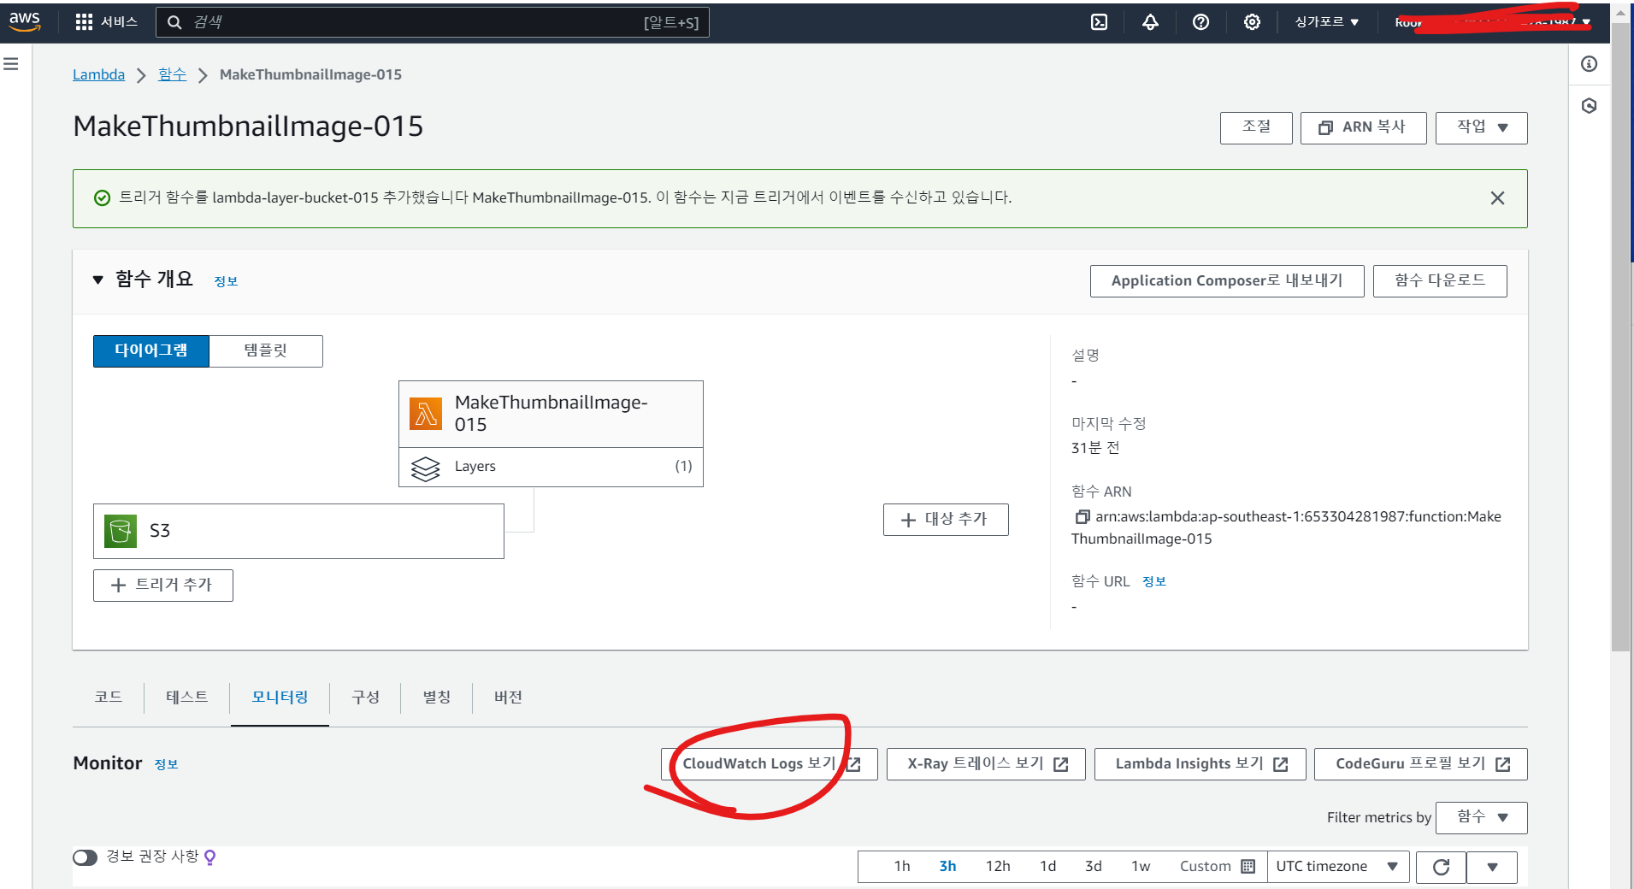Open the refresh options dropdown arrow
Screen dimensions: 1634x889
click(1492, 867)
